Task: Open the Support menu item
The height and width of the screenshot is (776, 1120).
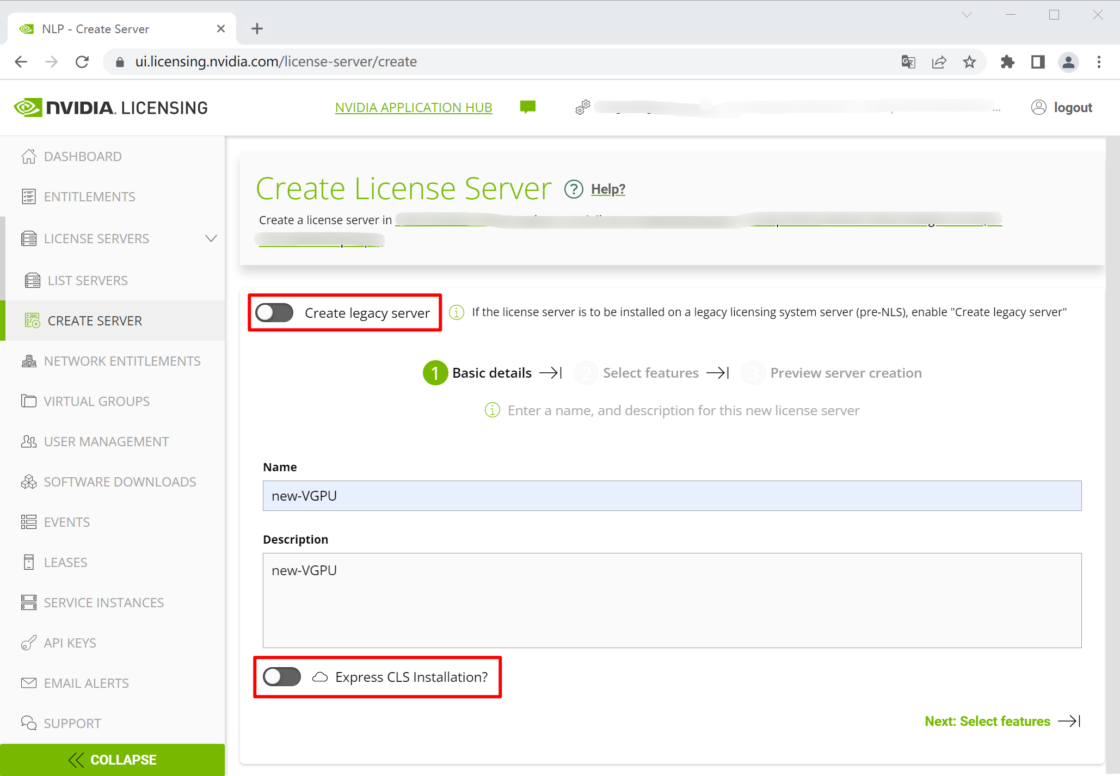Action: [112, 723]
